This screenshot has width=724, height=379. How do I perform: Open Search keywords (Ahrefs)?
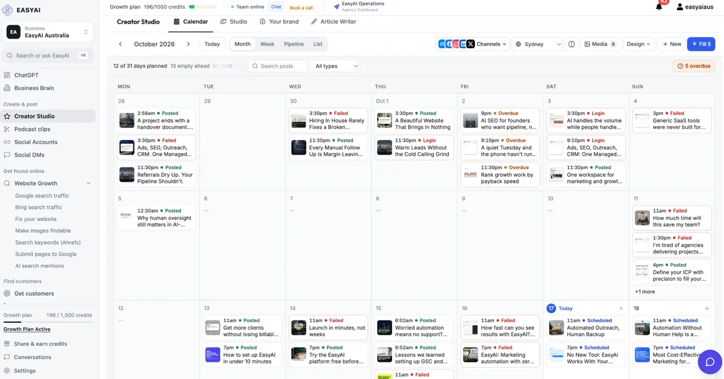(48, 243)
